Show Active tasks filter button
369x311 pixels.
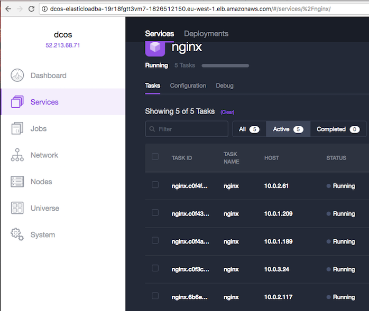point(288,129)
